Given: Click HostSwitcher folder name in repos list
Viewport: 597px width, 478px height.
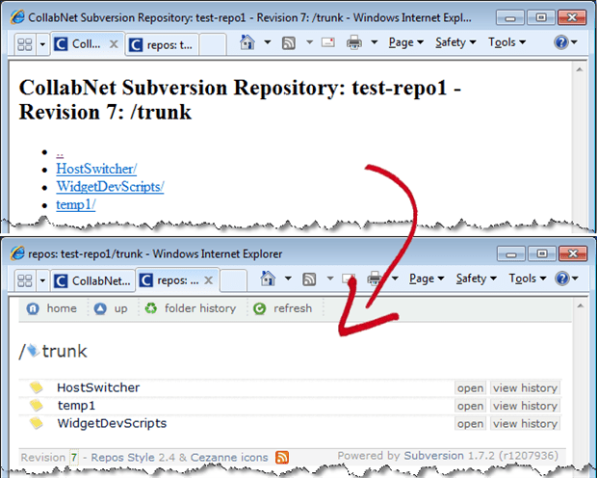Looking at the screenshot, I should 98,387.
